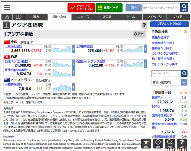Expand the 香港レッドチップ指数 row arrow

[x=145, y=64]
